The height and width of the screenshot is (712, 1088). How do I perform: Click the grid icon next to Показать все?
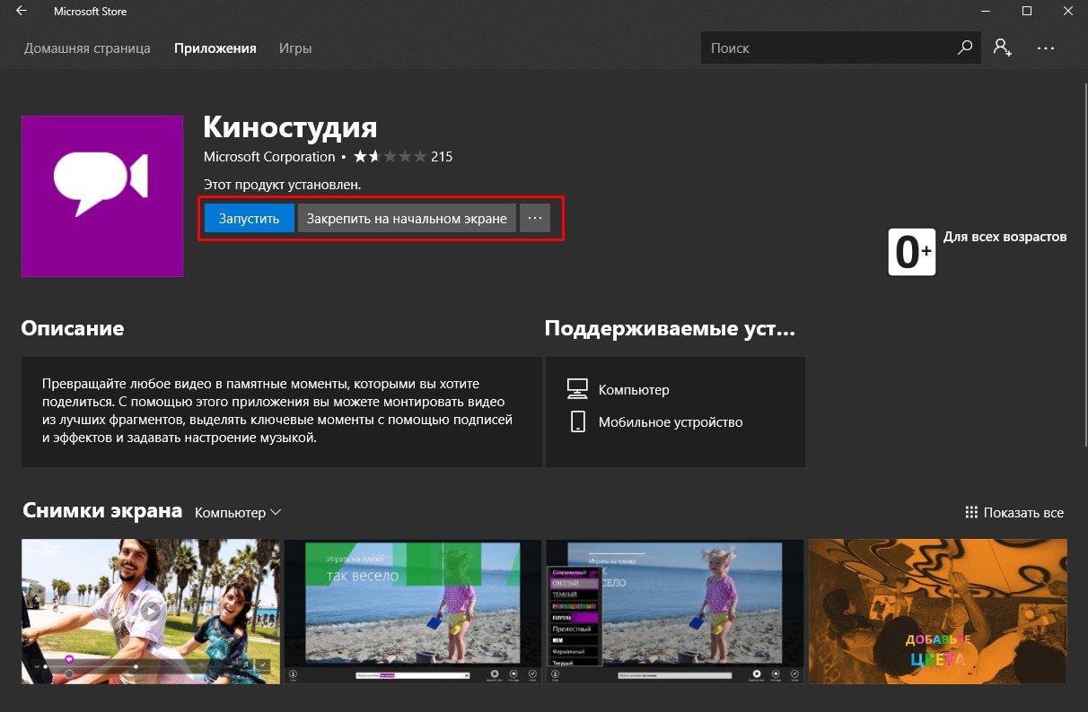coord(970,513)
